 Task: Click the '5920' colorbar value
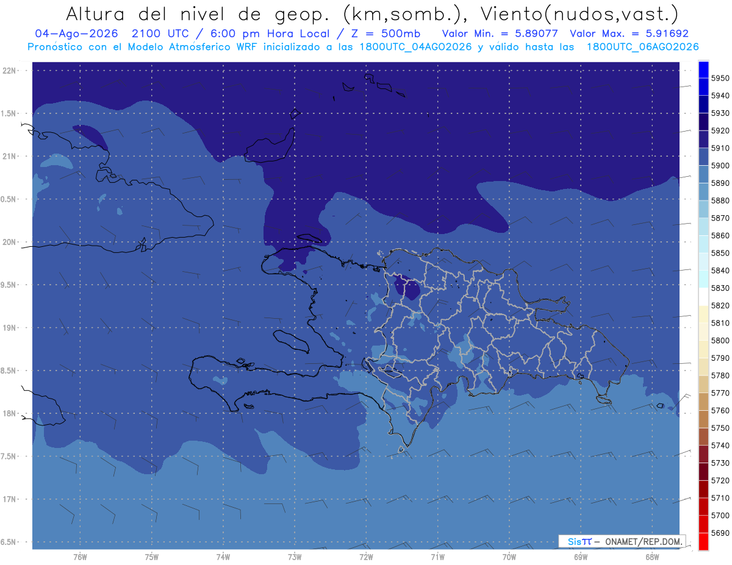point(720,130)
